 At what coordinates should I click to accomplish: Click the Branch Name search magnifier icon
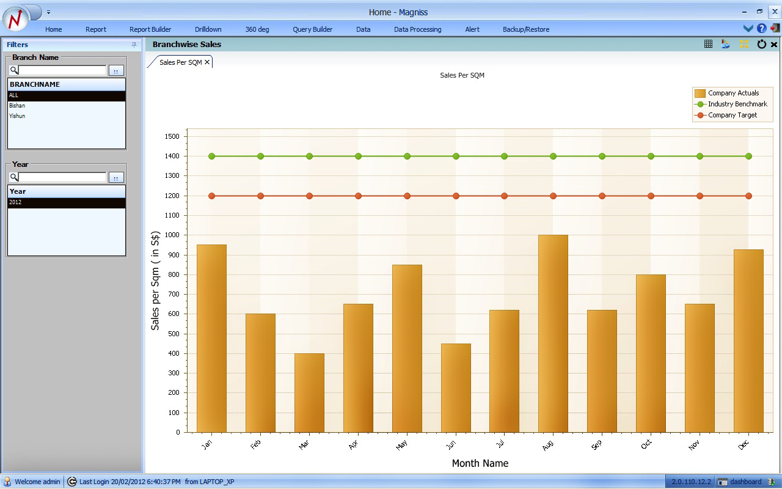13,70
